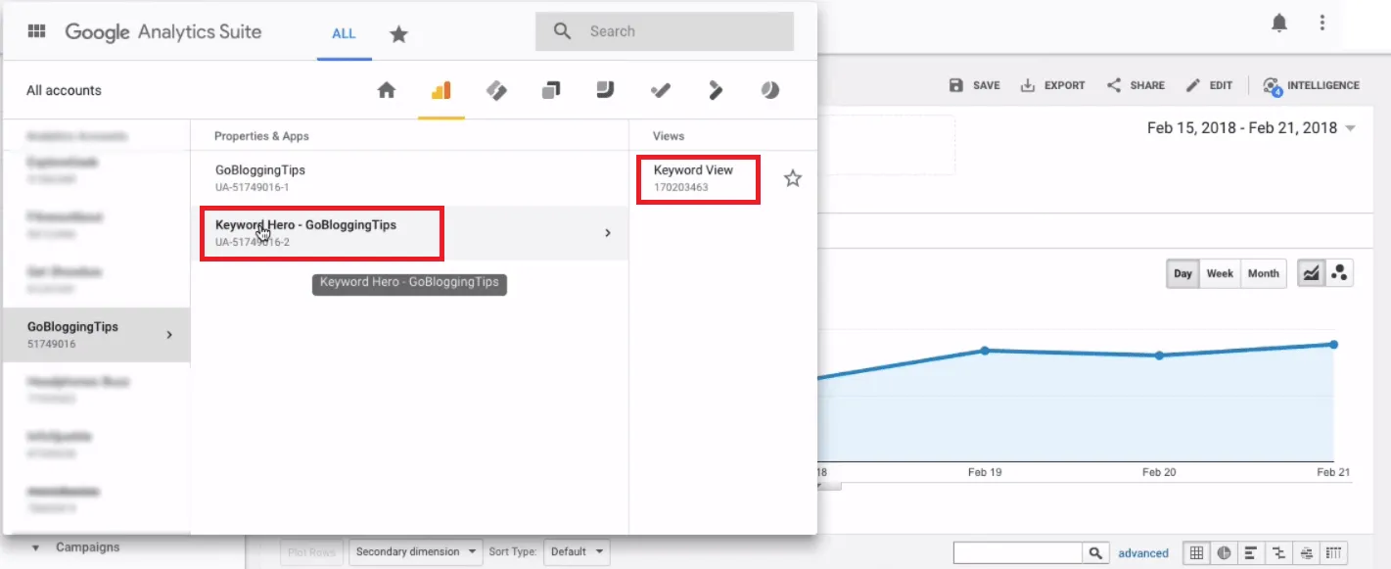Open the Google apps grid icon

point(37,31)
